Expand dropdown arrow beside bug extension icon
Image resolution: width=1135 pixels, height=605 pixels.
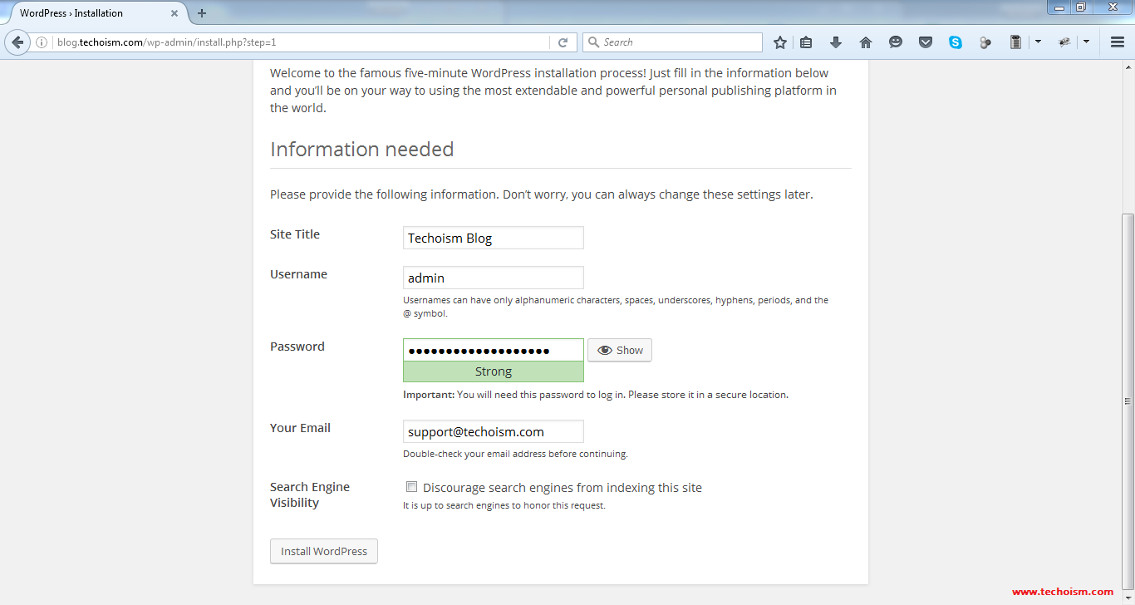tap(1086, 42)
